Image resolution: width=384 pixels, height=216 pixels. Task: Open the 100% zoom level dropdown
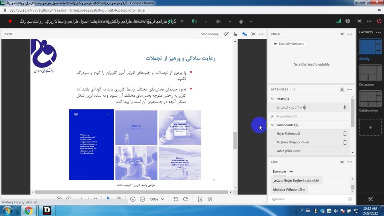[157, 199]
